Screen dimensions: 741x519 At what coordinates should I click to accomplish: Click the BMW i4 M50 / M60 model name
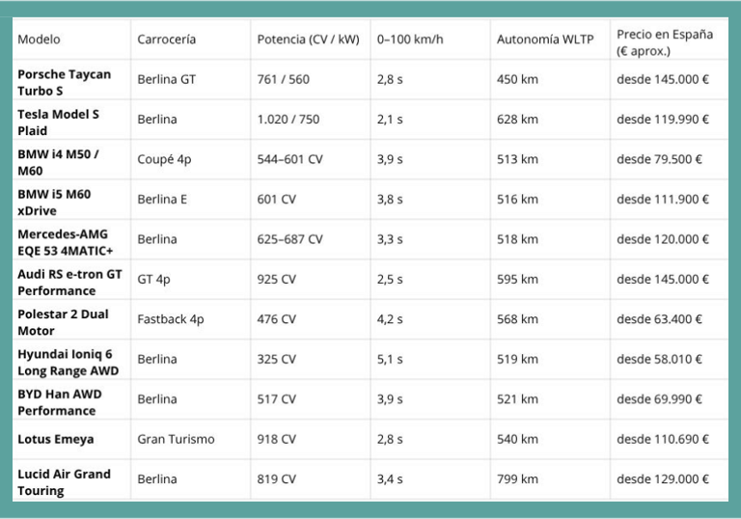pyautogui.click(x=58, y=162)
